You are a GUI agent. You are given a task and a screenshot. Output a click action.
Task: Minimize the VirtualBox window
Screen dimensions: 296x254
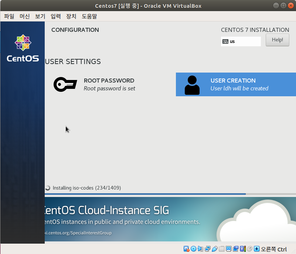click(276, 6)
